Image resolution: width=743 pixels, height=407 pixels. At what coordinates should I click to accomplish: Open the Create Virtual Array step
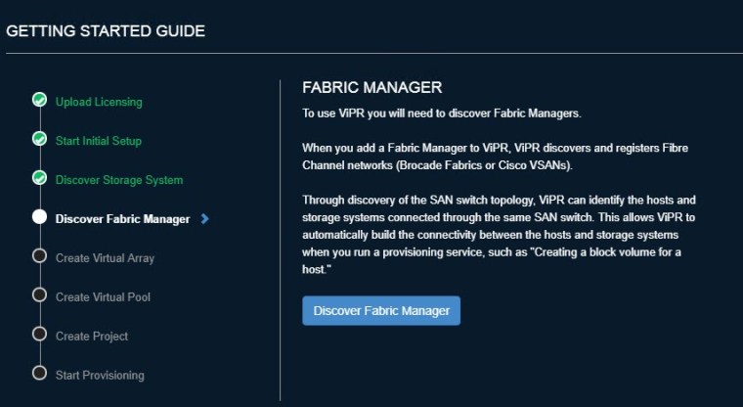coord(105,258)
